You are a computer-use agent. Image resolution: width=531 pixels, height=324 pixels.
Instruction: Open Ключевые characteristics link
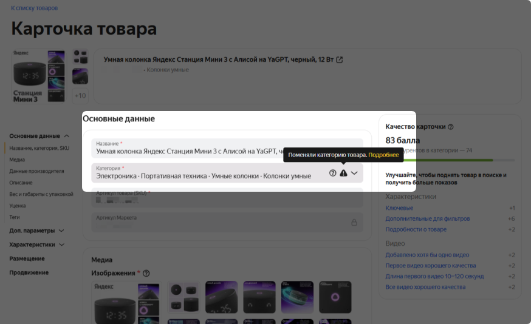[399, 208]
